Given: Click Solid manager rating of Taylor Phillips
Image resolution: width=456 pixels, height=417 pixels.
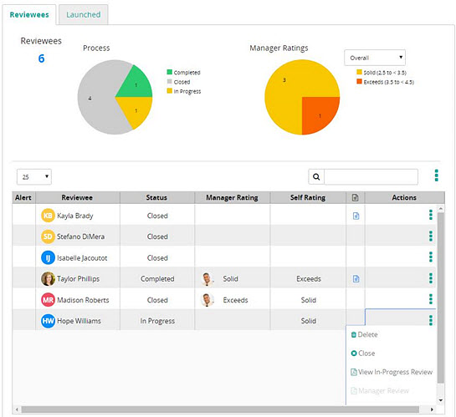Looking at the screenshot, I should coord(230,279).
